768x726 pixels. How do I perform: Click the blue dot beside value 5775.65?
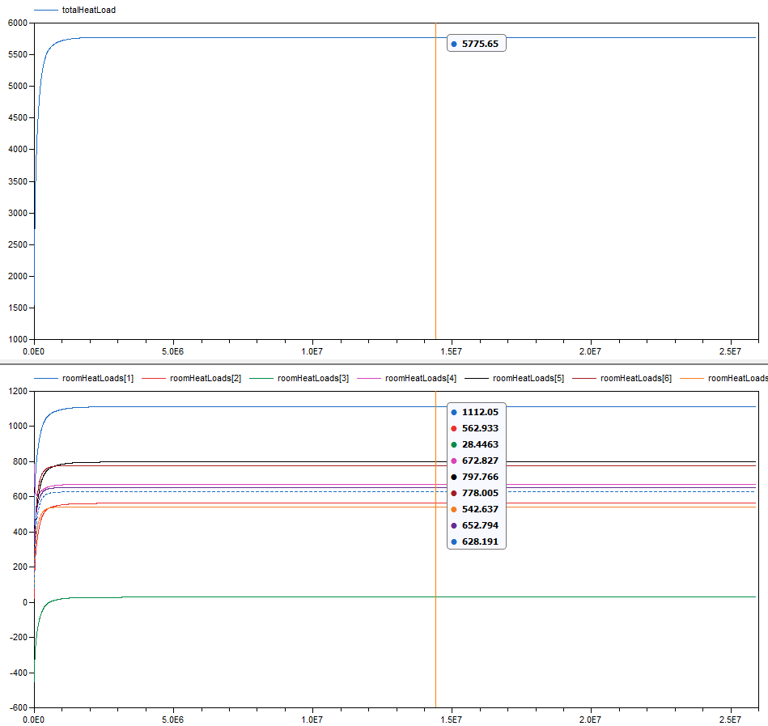453,44
